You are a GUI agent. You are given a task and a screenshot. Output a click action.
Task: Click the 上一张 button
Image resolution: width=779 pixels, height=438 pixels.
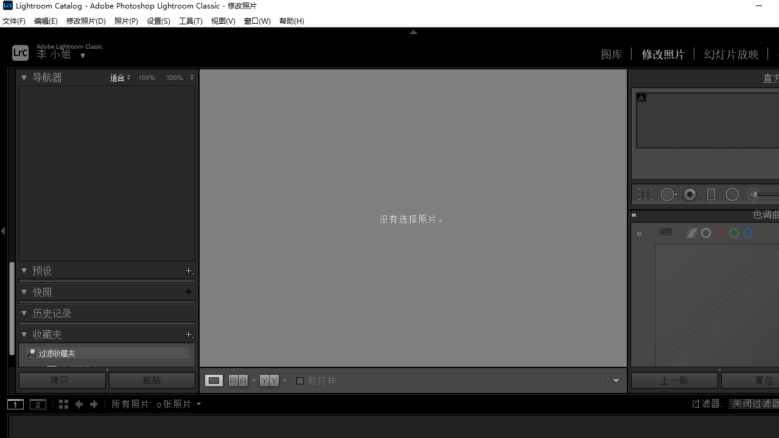[x=674, y=380]
